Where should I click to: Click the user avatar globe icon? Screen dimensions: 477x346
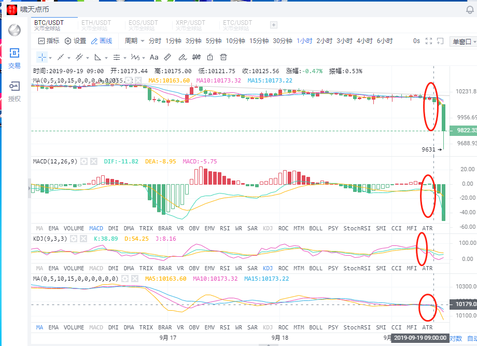click(x=15, y=30)
